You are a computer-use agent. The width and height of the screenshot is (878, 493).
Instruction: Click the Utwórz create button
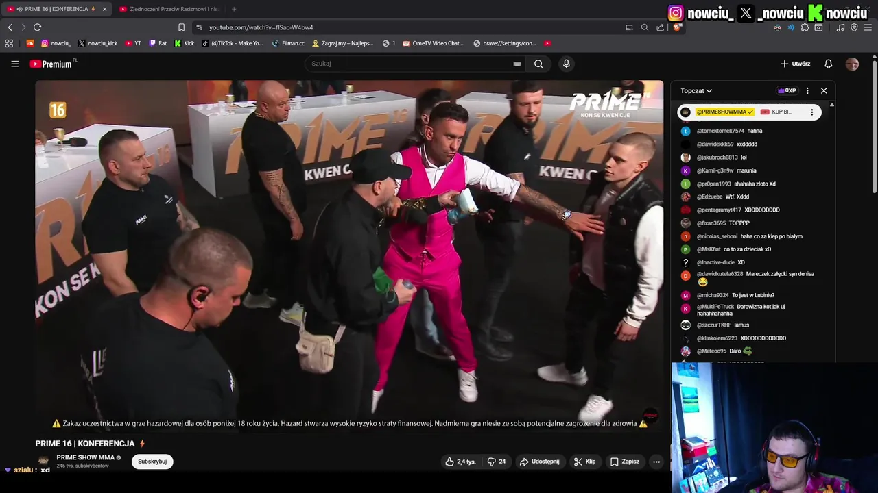(796, 64)
